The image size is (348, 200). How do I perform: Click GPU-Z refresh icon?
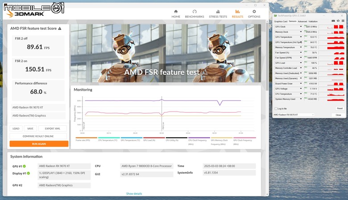coord(338,21)
